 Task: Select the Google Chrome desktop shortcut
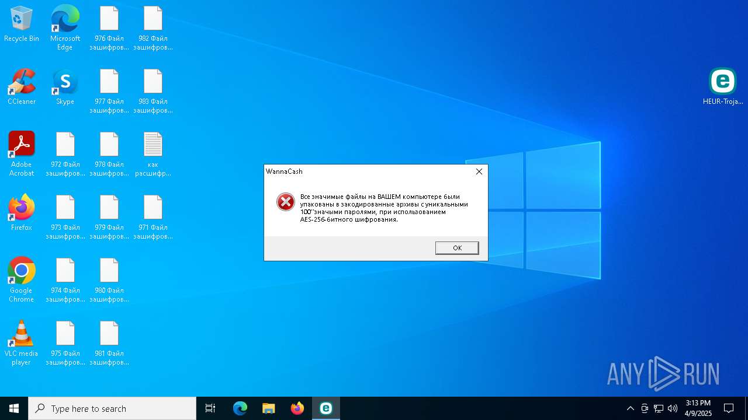click(22, 280)
